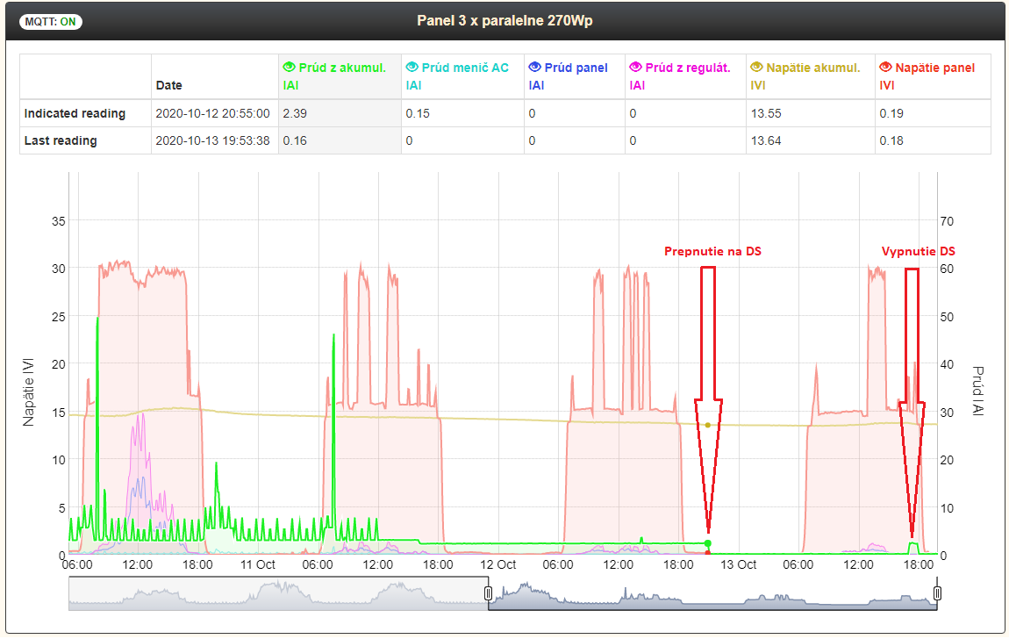1009x639 pixels.
Task: Click the green indicator dot on chart
Action: 708,543
